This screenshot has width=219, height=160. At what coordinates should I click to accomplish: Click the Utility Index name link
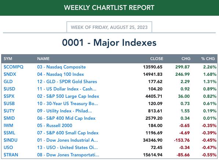[65, 111]
